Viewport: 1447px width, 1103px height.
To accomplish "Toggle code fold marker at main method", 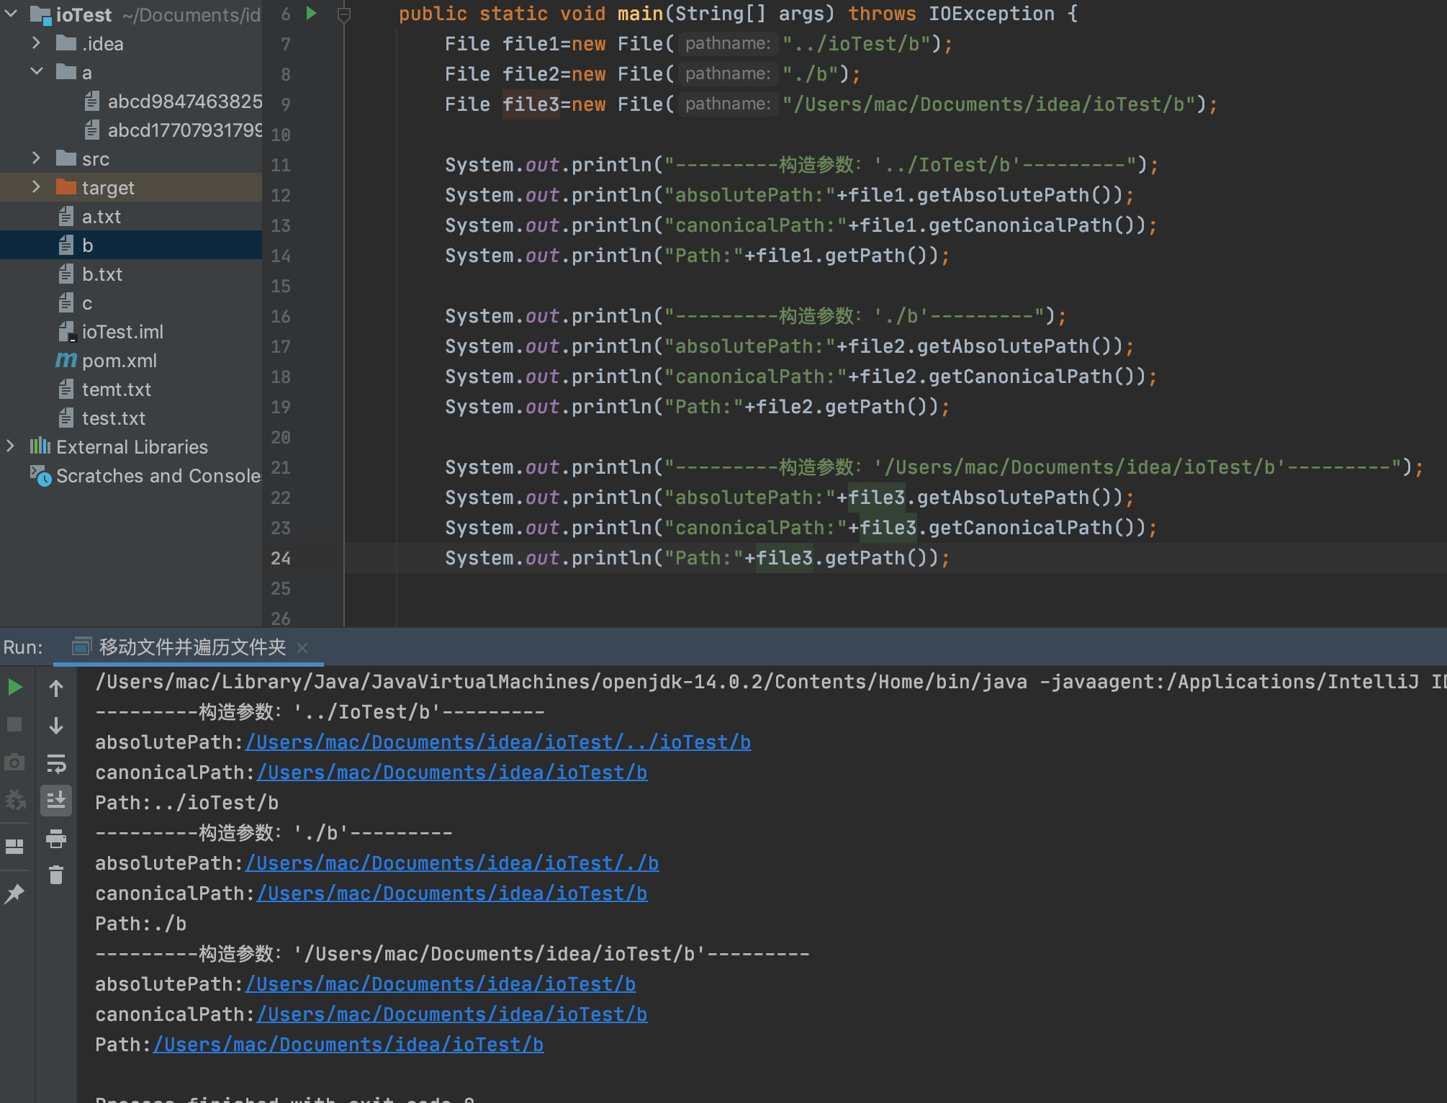I will 344,14.
